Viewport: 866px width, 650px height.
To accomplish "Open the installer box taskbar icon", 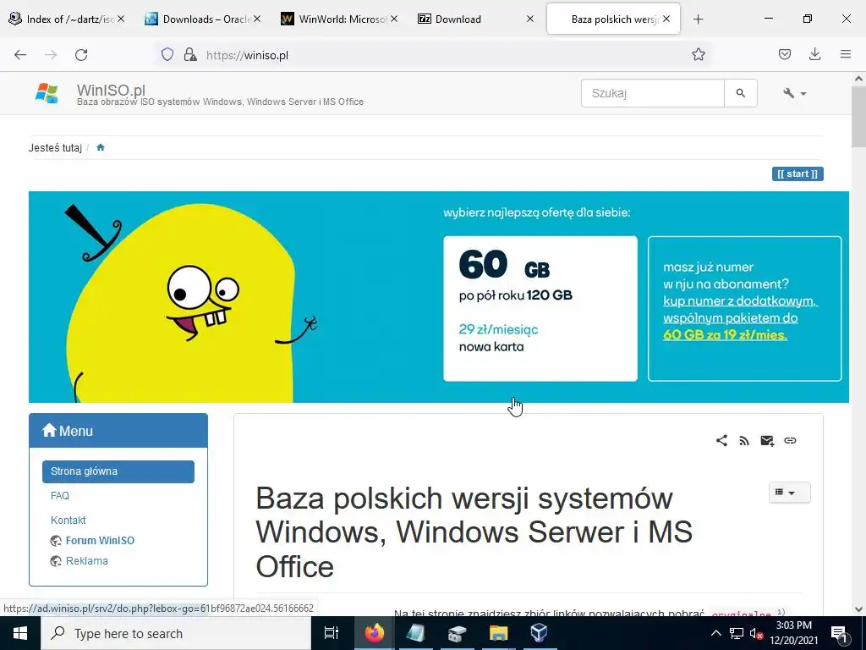I will coord(457,633).
